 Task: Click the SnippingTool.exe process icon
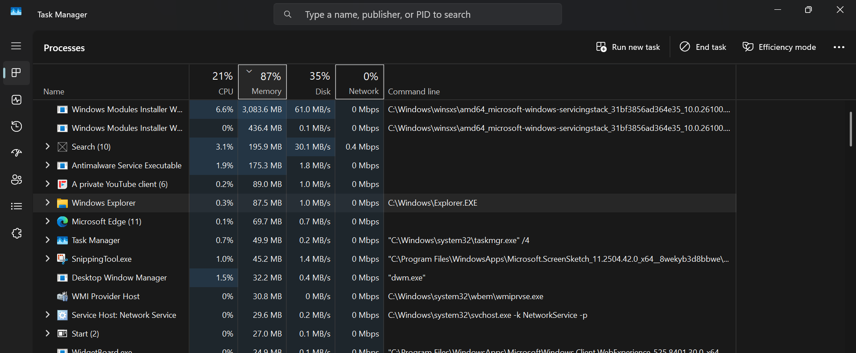(x=62, y=259)
